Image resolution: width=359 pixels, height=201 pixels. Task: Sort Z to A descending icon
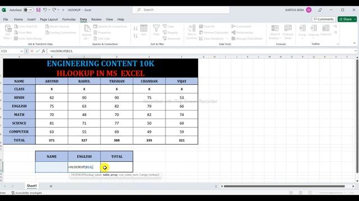pyautogui.click(x=136, y=36)
